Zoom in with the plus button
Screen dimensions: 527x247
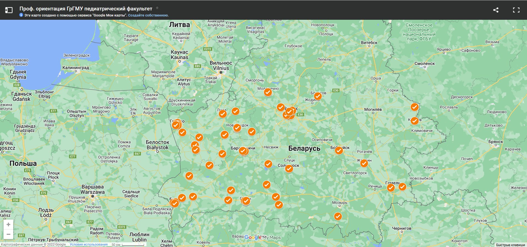pos(8,224)
